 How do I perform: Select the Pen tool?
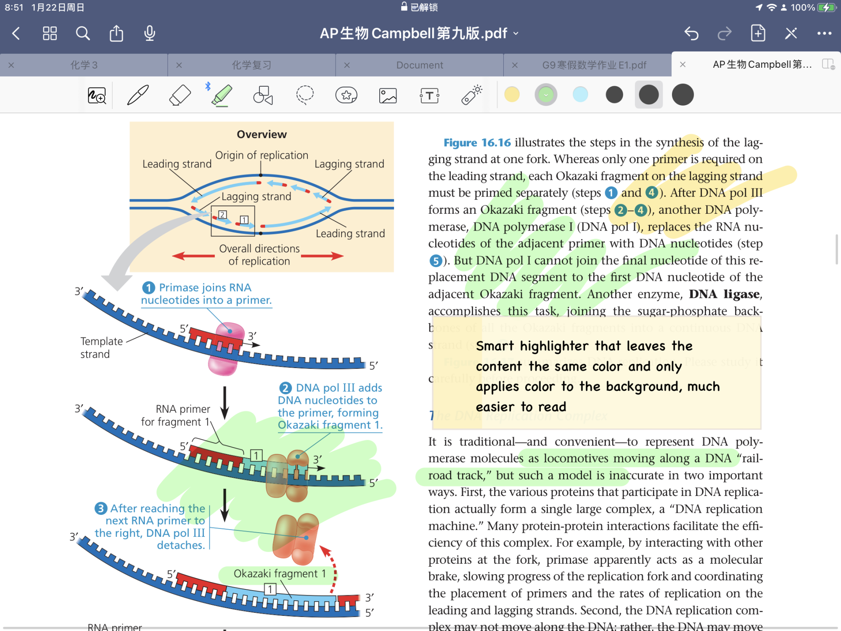[x=138, y=95]
